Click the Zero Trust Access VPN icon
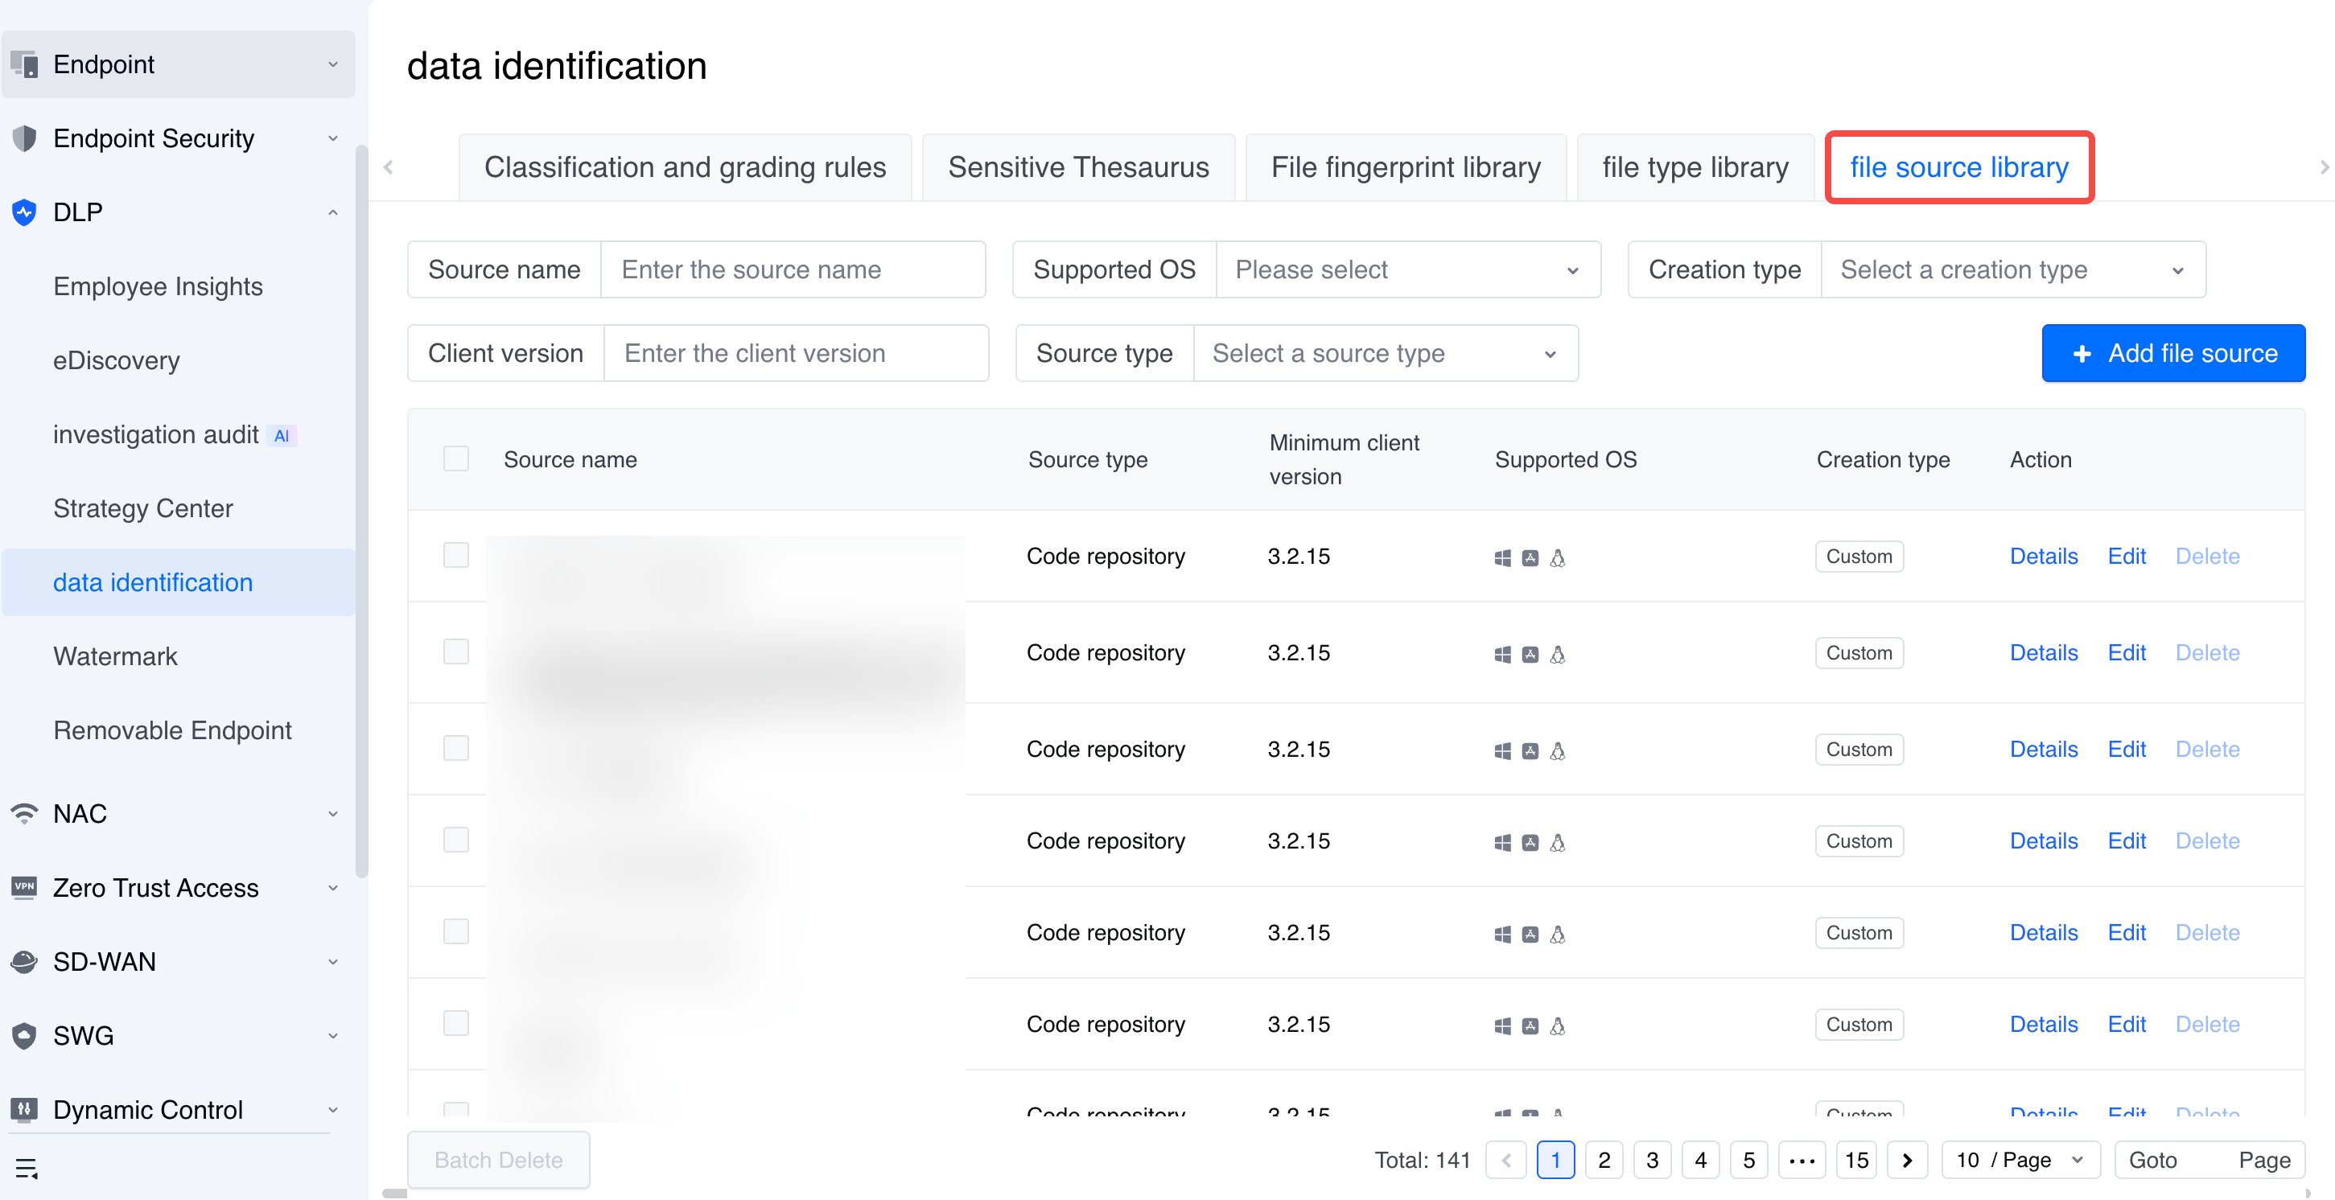Image resolution: width=2335 pixels, height=1200 pixels. coord(24,886)
